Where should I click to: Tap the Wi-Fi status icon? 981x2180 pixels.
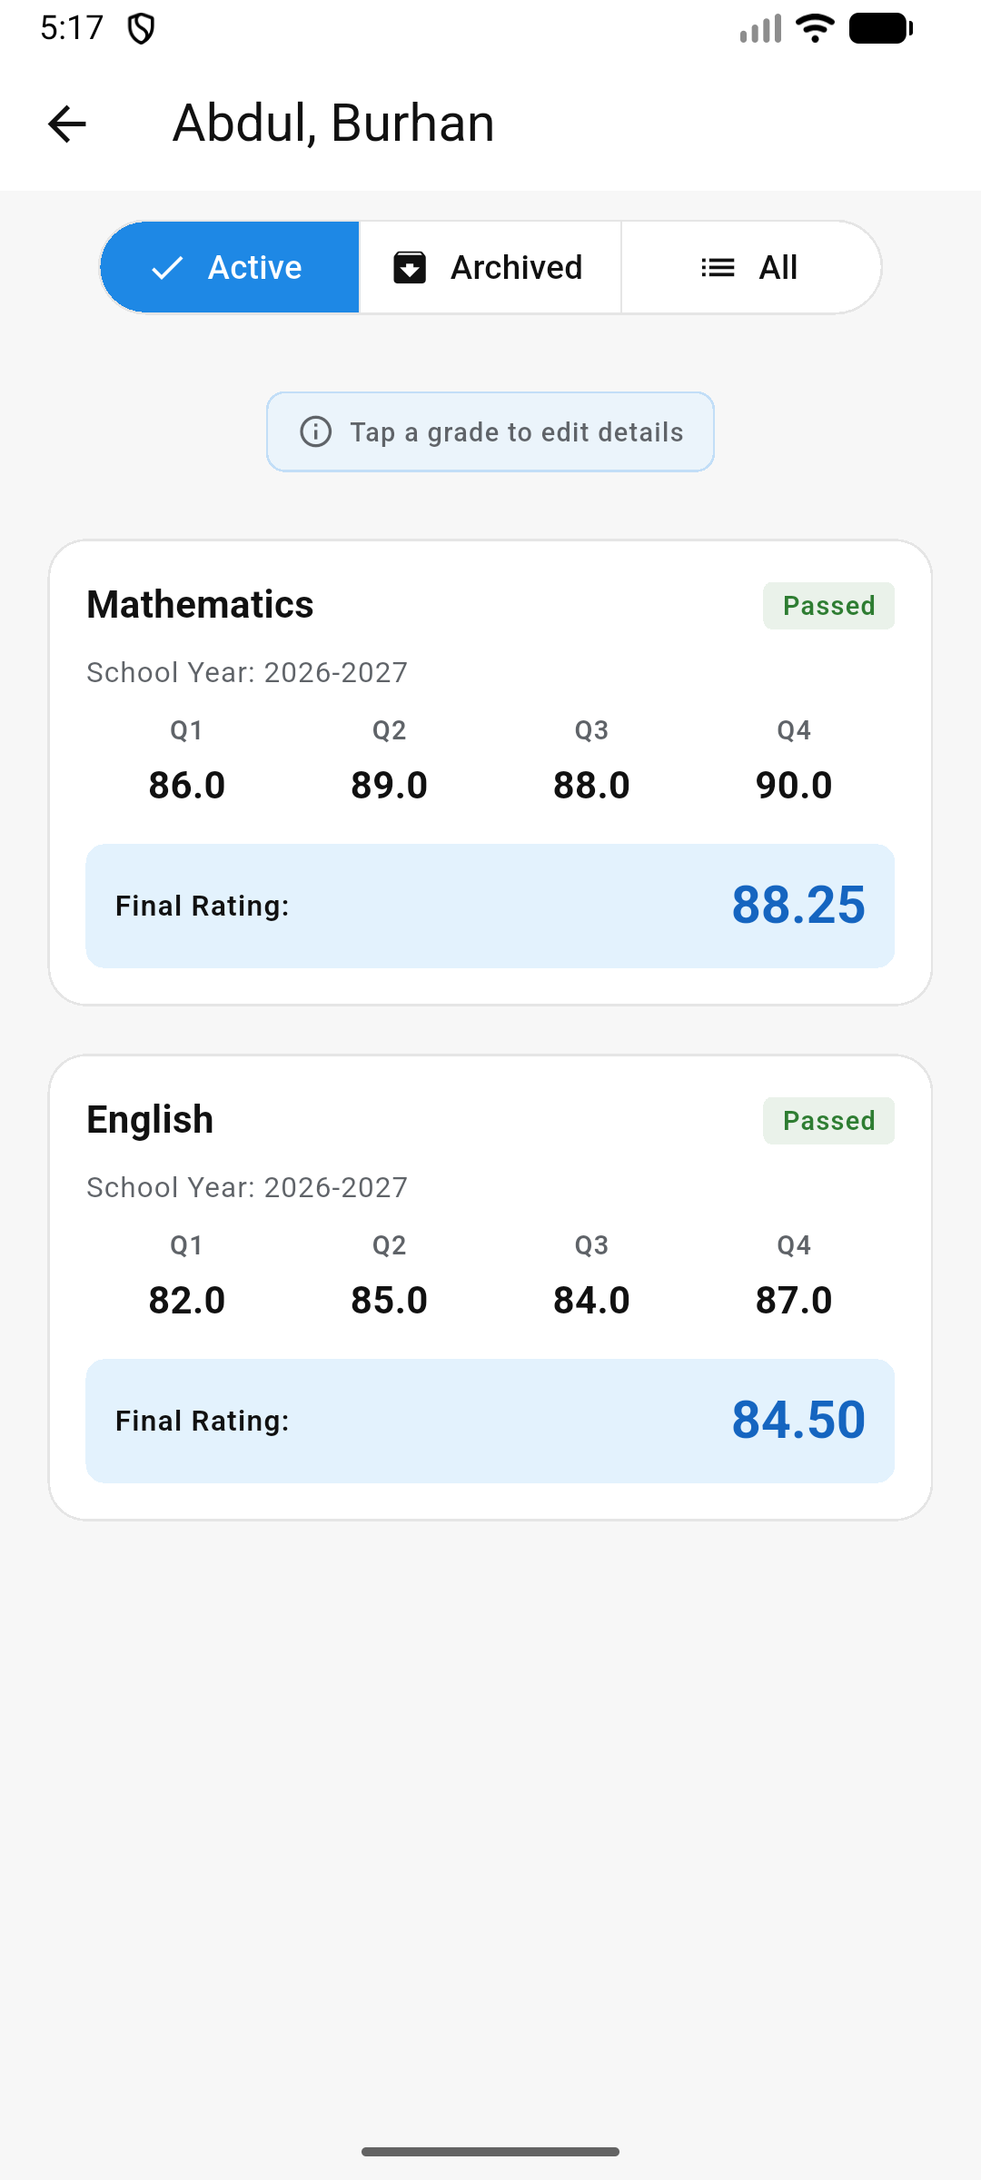(x=815, y=29)
